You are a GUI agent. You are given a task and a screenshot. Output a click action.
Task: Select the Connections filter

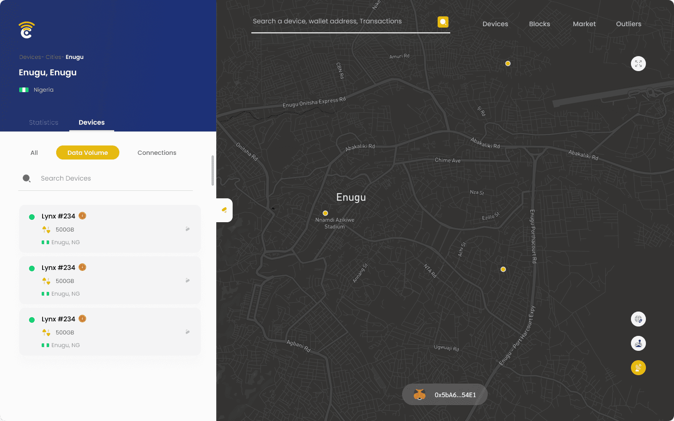157,152
